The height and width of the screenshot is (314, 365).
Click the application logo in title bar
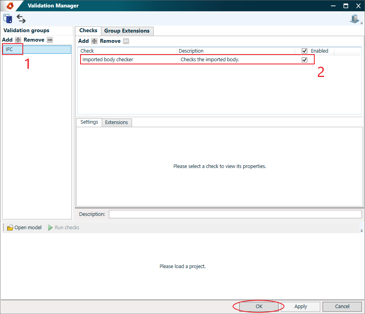click(10, 5)
